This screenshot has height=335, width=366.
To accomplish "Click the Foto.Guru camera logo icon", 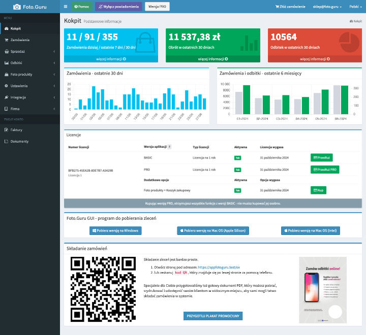I will click(17, 7).
